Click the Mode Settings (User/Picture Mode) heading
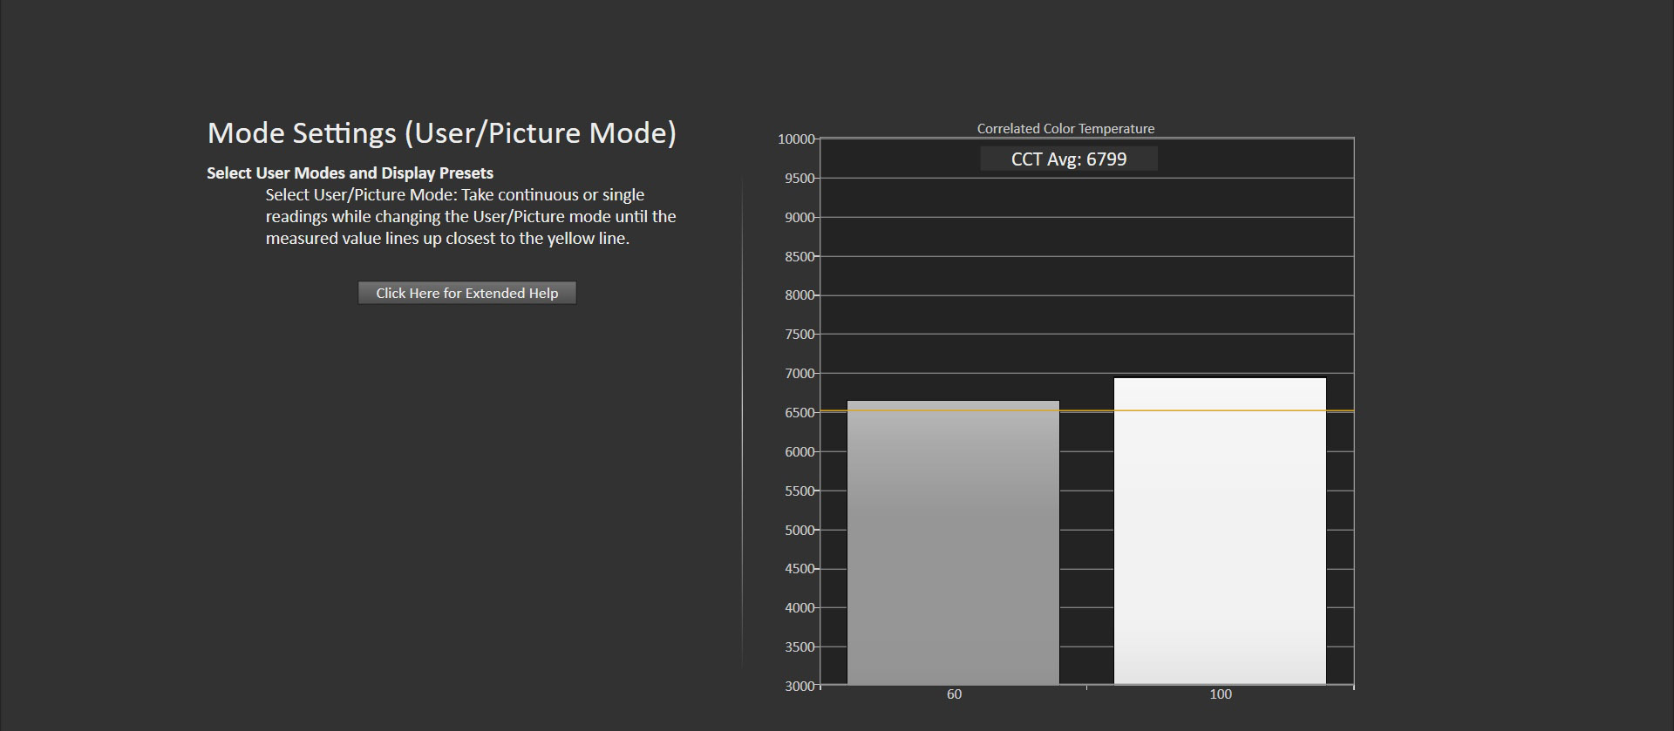Screen dimensions: 1674x731 coord(442,132)
